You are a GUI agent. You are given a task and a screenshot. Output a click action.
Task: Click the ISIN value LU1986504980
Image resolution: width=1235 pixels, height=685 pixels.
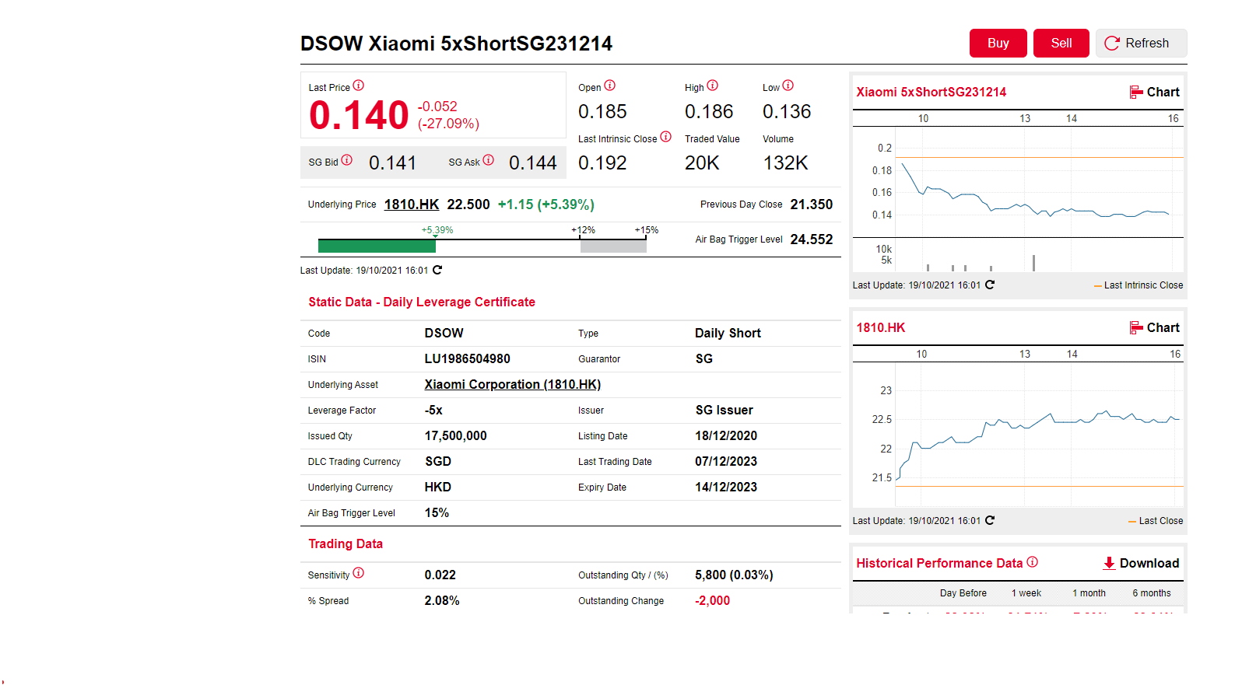pos(468,358)
